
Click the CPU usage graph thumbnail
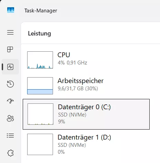tap(40, 60)
